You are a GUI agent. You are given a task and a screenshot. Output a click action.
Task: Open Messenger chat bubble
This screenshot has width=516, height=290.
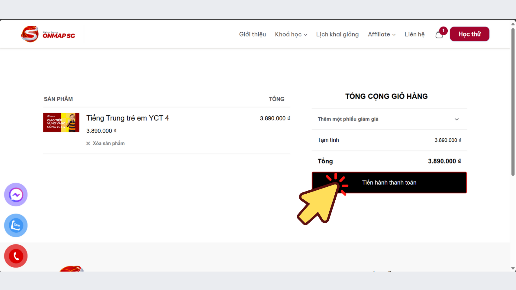coord(16,195)
